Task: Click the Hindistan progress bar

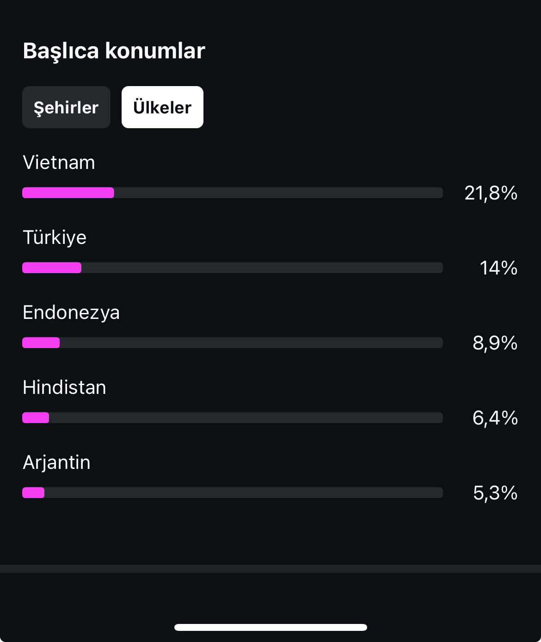Action: point(233,418)
